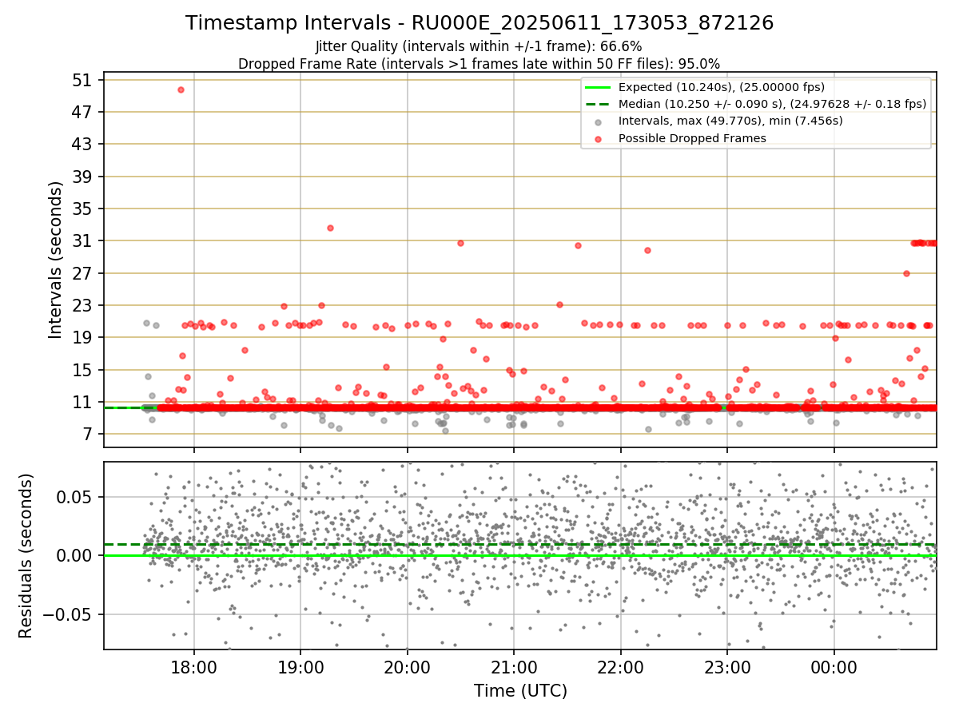Viewport: 959px width, 719px height.
Task: Select the Dropped Frame Rate 95.0% subtitle
Action: 479,64
